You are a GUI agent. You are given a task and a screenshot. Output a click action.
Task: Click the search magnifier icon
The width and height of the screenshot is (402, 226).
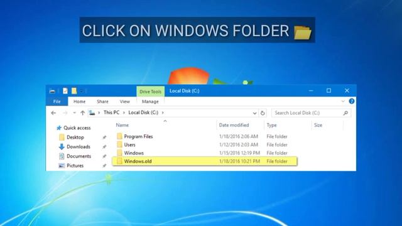[345, 113]
